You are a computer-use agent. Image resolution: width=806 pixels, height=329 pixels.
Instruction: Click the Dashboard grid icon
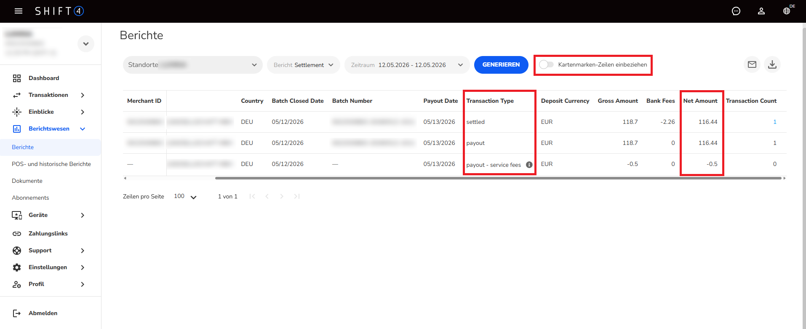[17, 78]
